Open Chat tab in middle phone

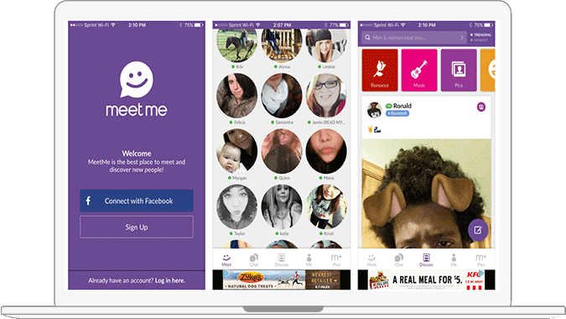(254, 259)
